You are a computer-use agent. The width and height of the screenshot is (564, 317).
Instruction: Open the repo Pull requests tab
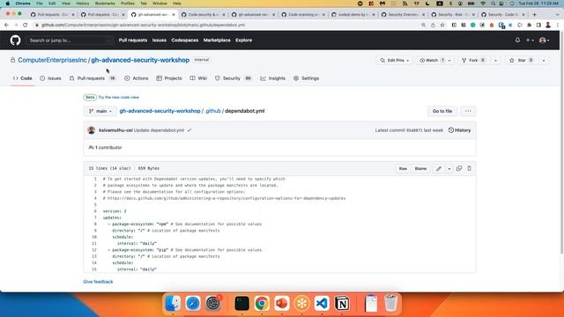click(93, 78)
